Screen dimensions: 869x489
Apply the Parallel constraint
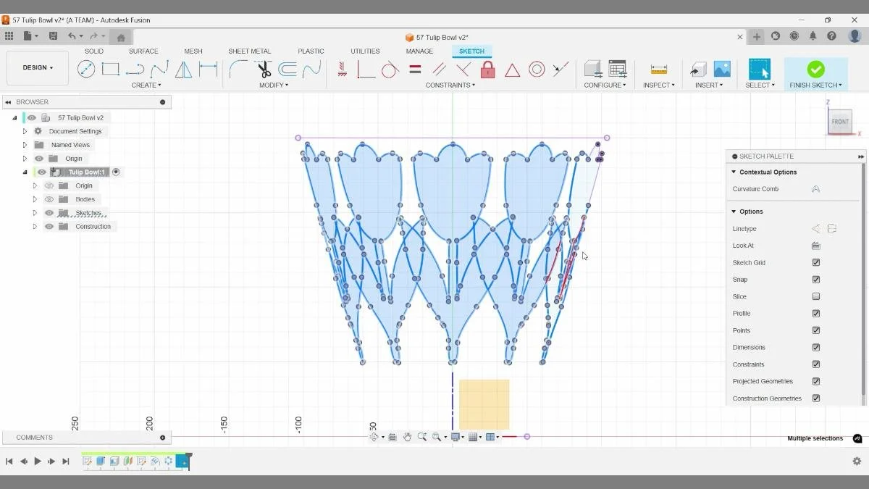coord(440,69)
